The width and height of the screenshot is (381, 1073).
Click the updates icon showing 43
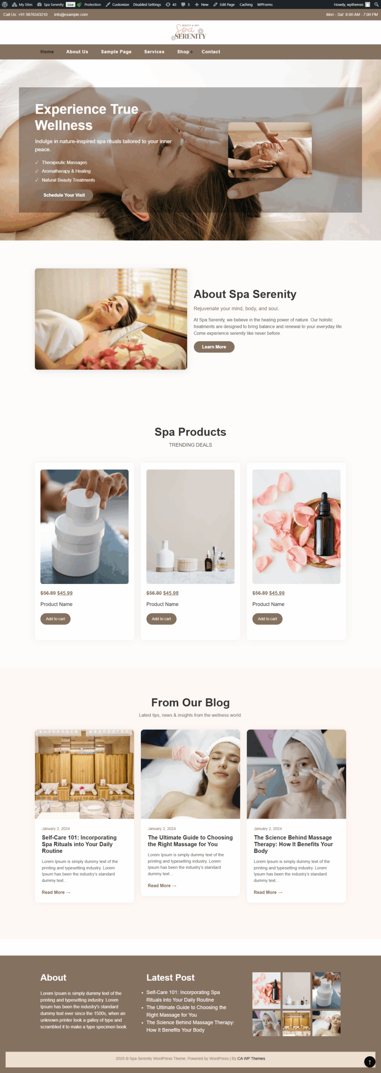tap(171, 5)
